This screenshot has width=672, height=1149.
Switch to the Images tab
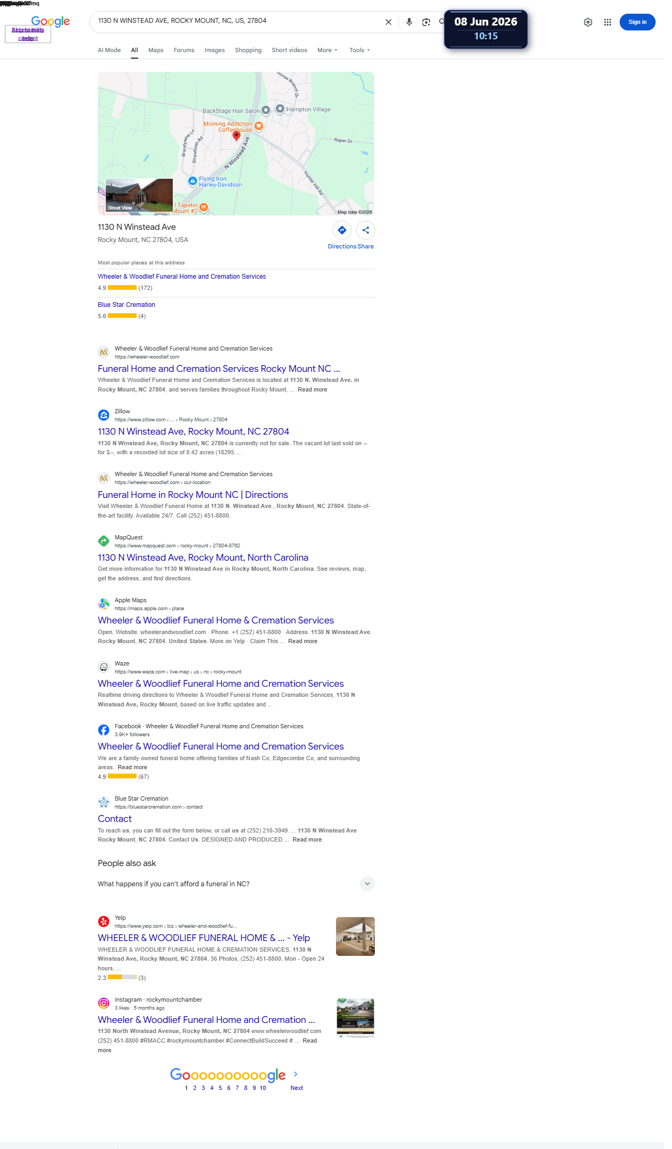215,50
